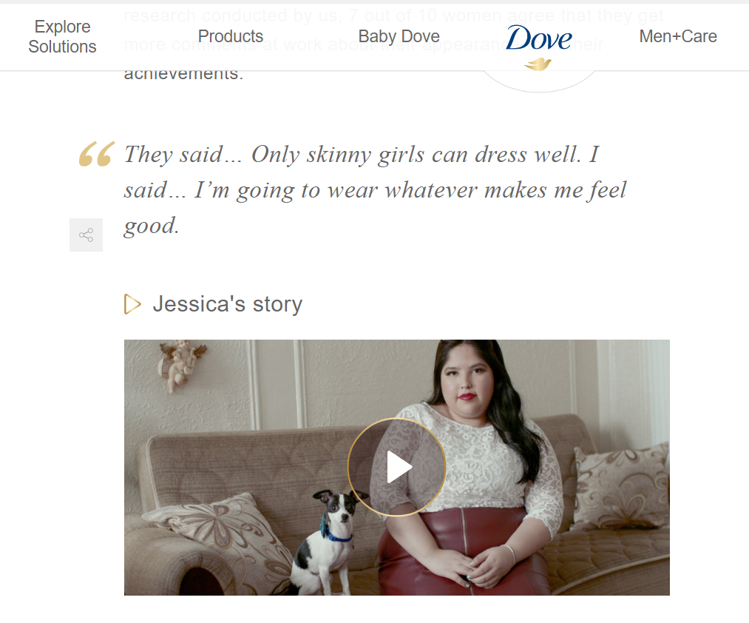Screen dimensions: 749x623
Task: Open the Products menu
Action: point(230,36)
